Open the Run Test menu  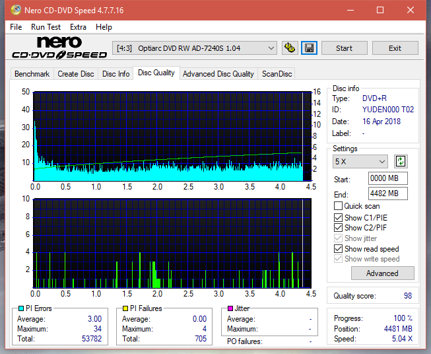click(46, 27)
